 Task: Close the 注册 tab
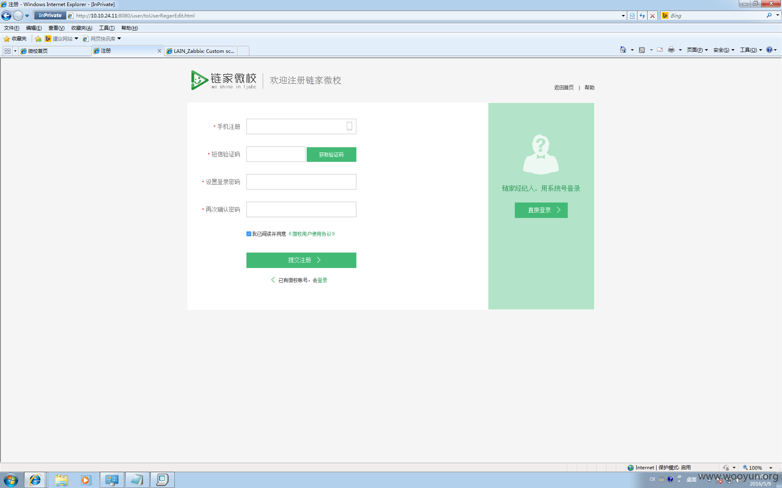pyautogui.click(x=159, y=51)
